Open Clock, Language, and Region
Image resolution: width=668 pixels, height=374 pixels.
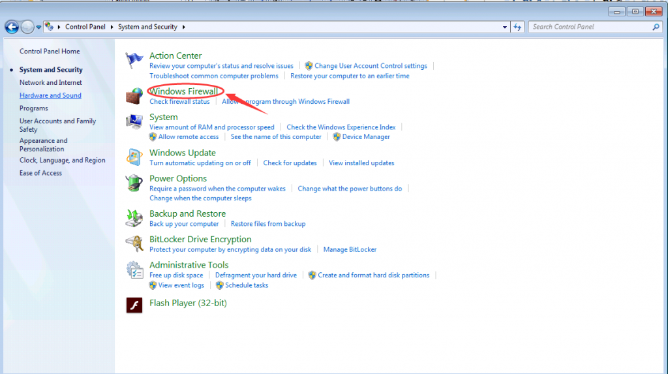pyautogui.click(x=62, y=160)
